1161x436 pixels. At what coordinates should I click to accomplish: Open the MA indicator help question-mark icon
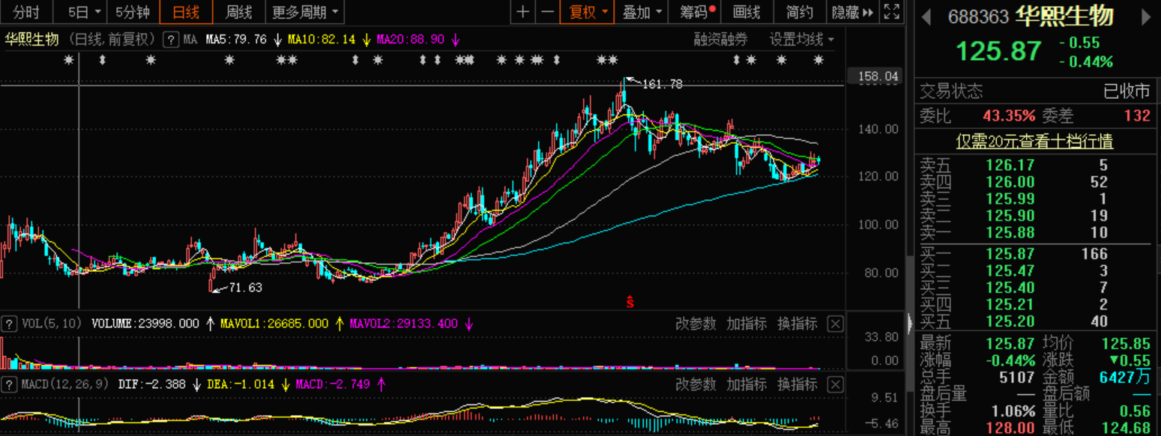[171, 40]
